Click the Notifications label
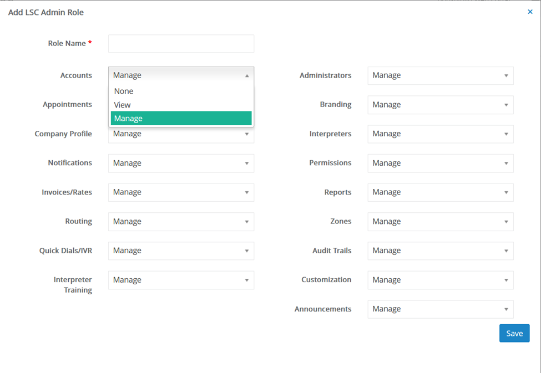Image resolution: width=541 pixels, height=373 pixels. pos(70,163)
